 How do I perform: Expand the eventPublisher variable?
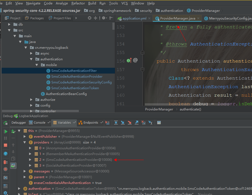point(24,136)
